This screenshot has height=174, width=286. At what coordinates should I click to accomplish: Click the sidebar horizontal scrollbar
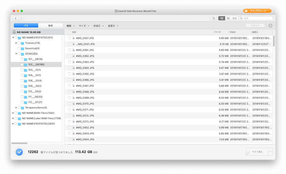tap(19, 143)
